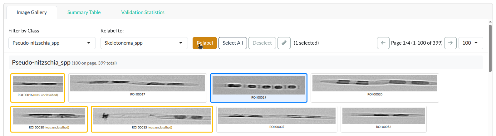Screen dimensions: 496x136
Task: Open the Relabel to dropdown
Action: point(144,43)
